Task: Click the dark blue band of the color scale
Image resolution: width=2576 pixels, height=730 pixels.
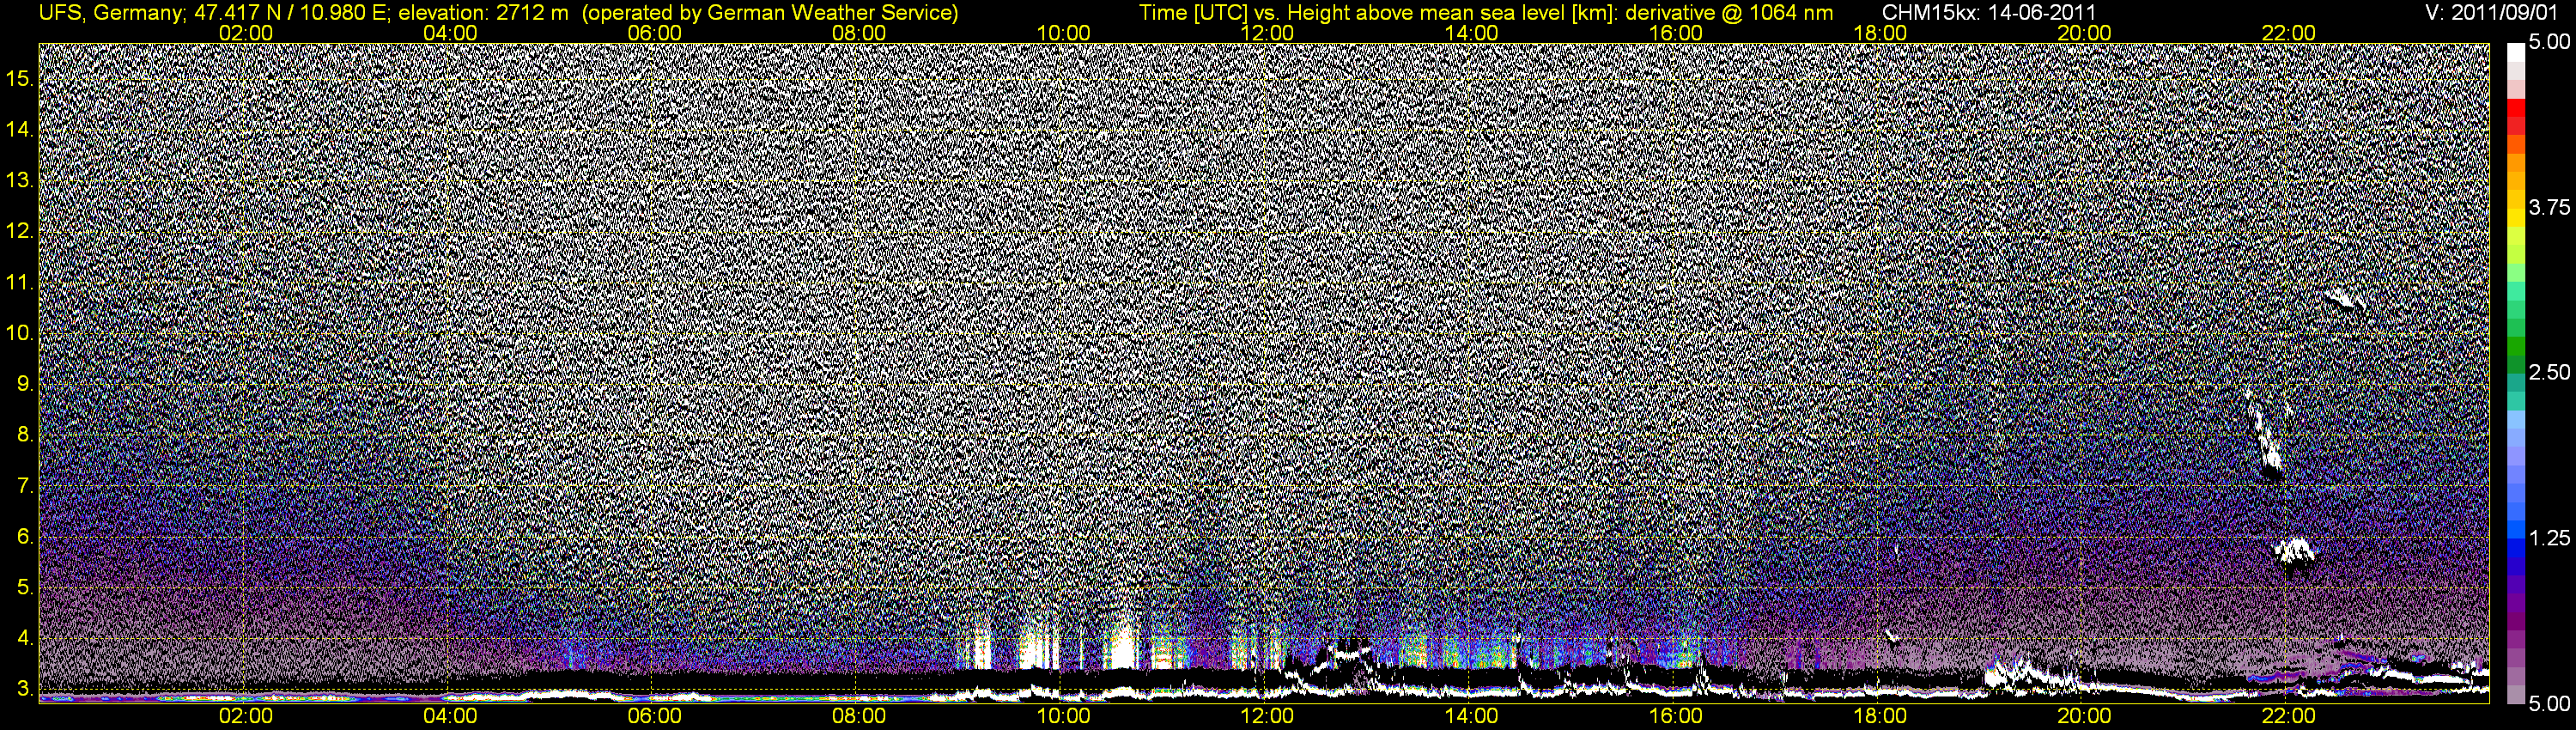Action: 2516,565
